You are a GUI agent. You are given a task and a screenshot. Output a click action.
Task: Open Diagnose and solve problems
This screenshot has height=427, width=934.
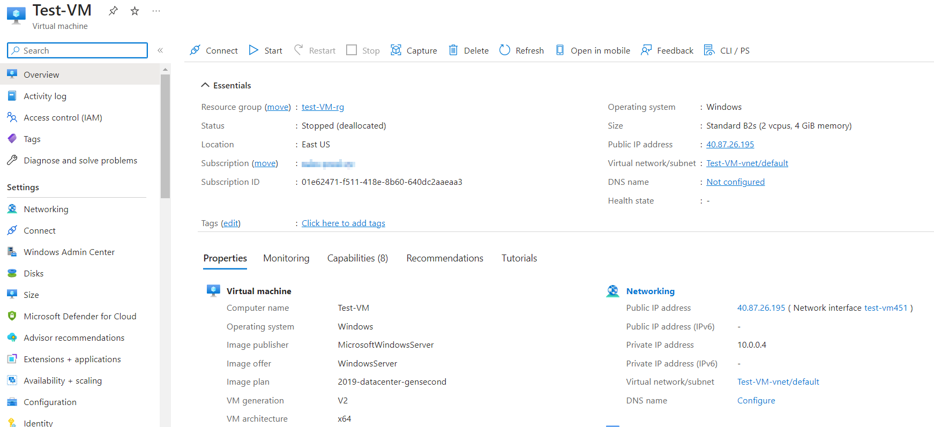[80, 160]
